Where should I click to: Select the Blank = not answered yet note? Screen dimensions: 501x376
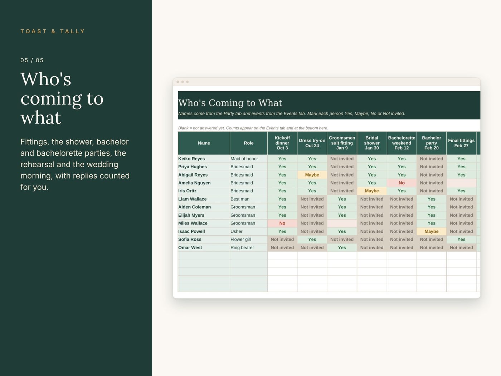253,128
